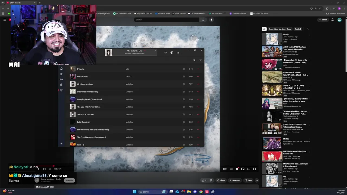This screenshot has width=347, height=195.
Task: Mute the YouTube video volume
Action: [50, 169]
